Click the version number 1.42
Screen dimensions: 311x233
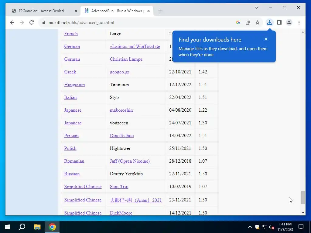point(203,72)
